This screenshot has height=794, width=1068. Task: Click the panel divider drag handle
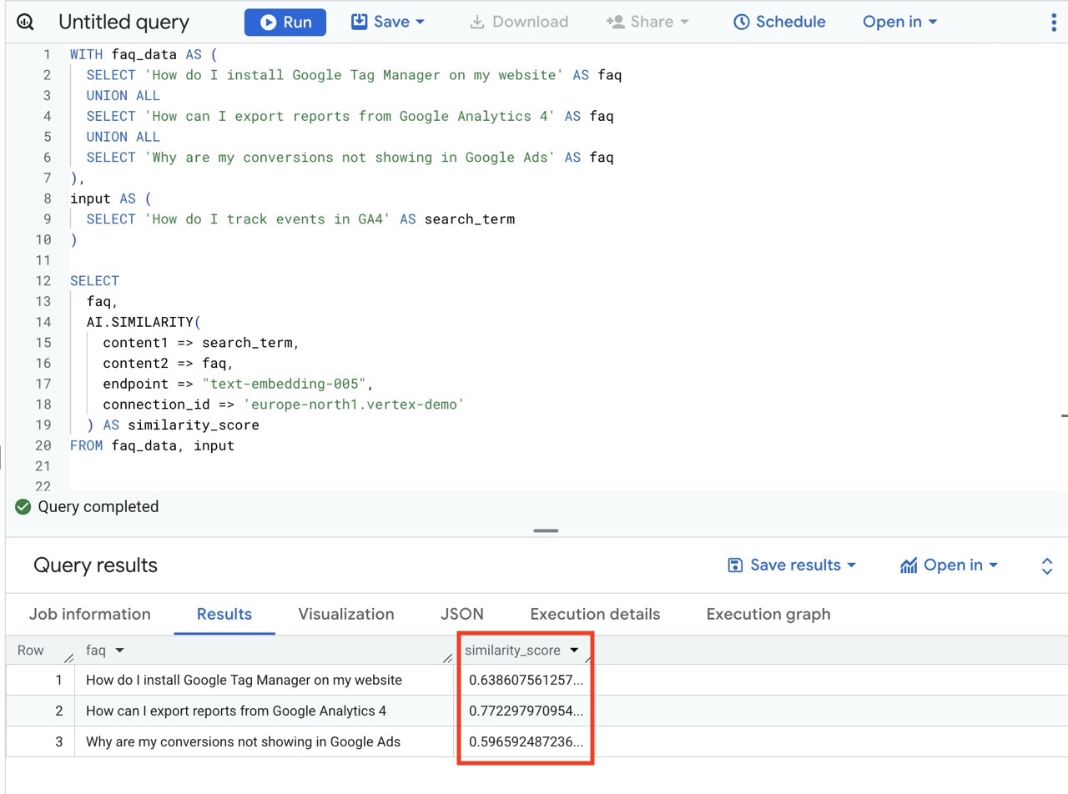tap(546, 530)
